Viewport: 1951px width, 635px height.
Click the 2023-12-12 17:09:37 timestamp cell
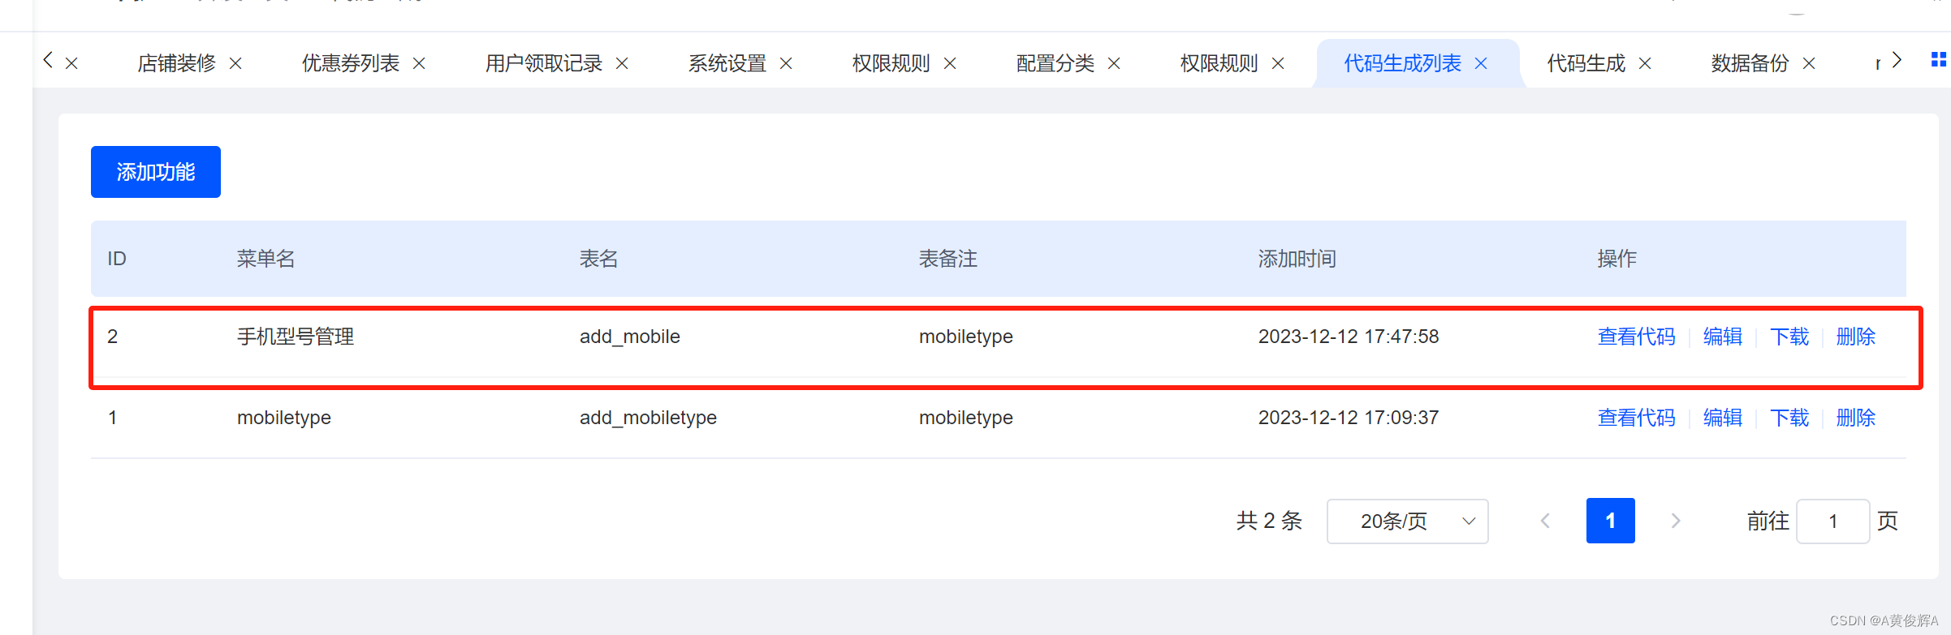(1349, 418)
